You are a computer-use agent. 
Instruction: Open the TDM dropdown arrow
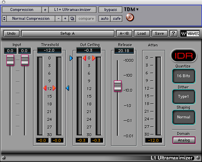pos(137,9)
